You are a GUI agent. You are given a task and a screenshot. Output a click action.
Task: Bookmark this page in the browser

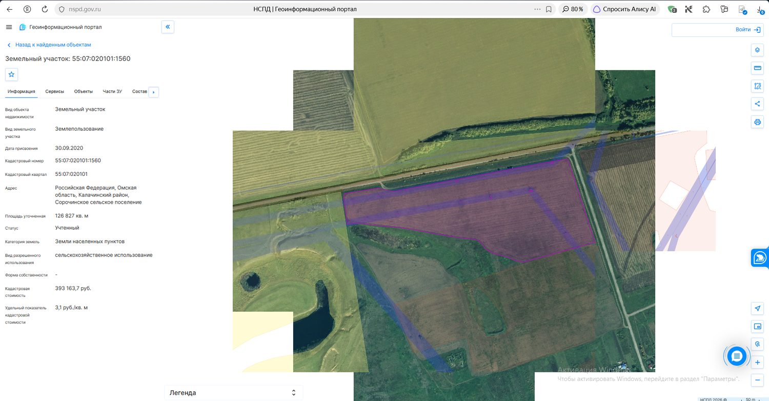[x=549, y=9]
